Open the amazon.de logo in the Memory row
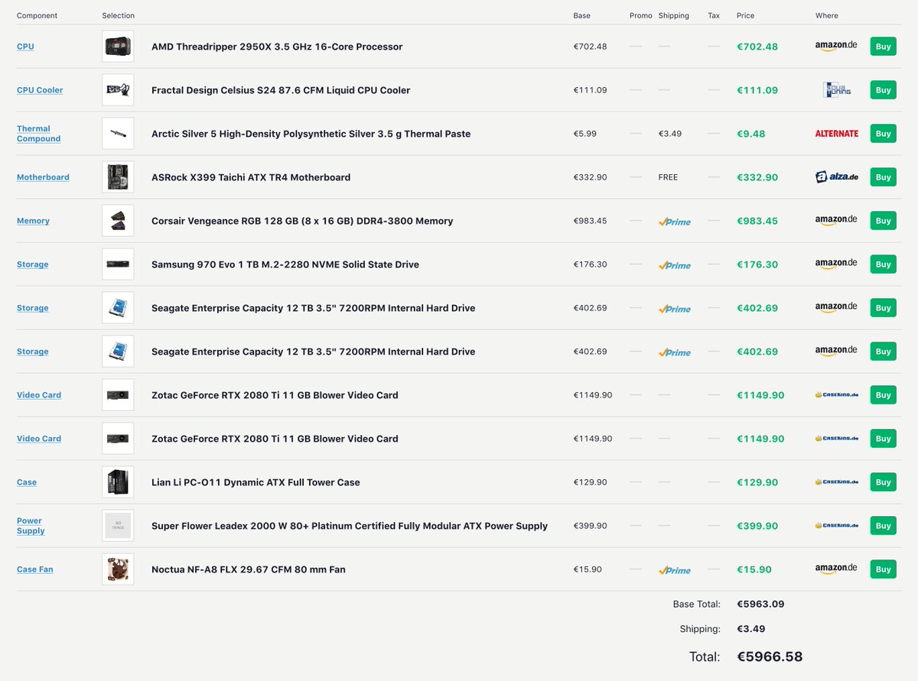This screenshot has height=681, width=918. pyautogui.click(x=836, y=220)
